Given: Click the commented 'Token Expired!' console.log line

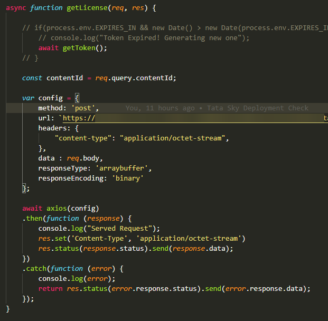Looking at the screenshot, I should (x=144, y=38).
